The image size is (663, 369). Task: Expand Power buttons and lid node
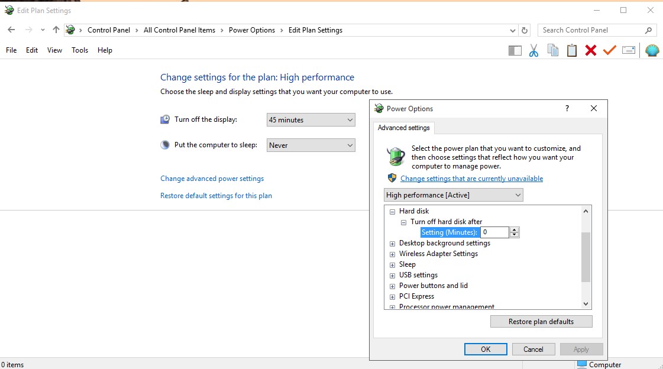coord(392,286)
